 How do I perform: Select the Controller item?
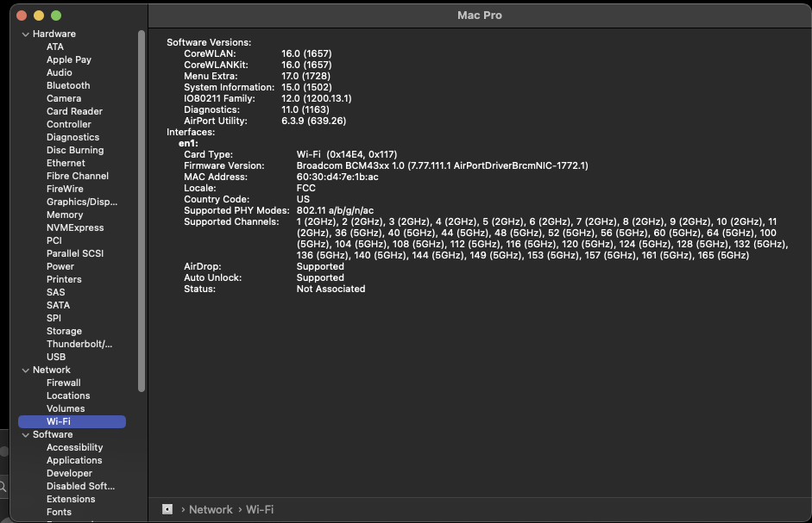click(68, 124)
